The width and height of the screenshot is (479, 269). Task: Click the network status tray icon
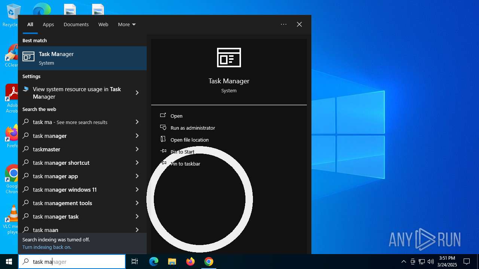tap(422, 262)
